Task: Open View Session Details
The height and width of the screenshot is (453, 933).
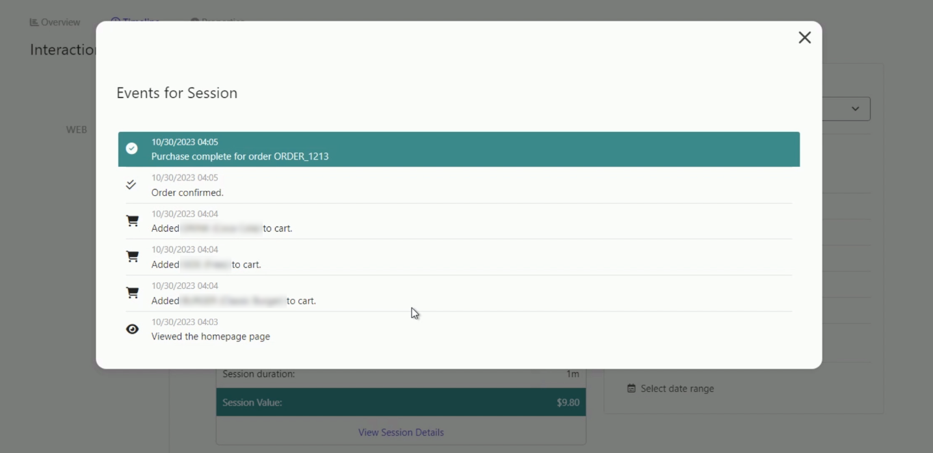Action: click(401, 432)
